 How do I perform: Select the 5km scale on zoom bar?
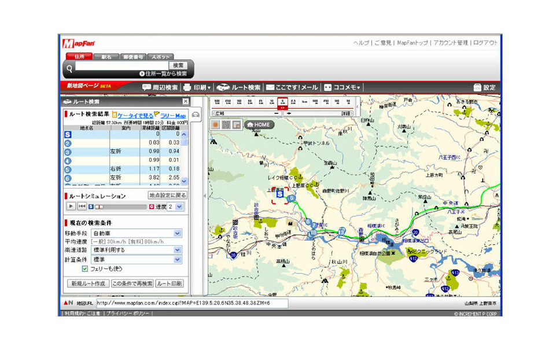tap(282, 102)
